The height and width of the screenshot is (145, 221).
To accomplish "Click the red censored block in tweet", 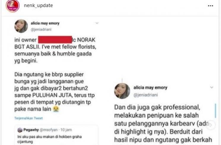I will (55, 40).
